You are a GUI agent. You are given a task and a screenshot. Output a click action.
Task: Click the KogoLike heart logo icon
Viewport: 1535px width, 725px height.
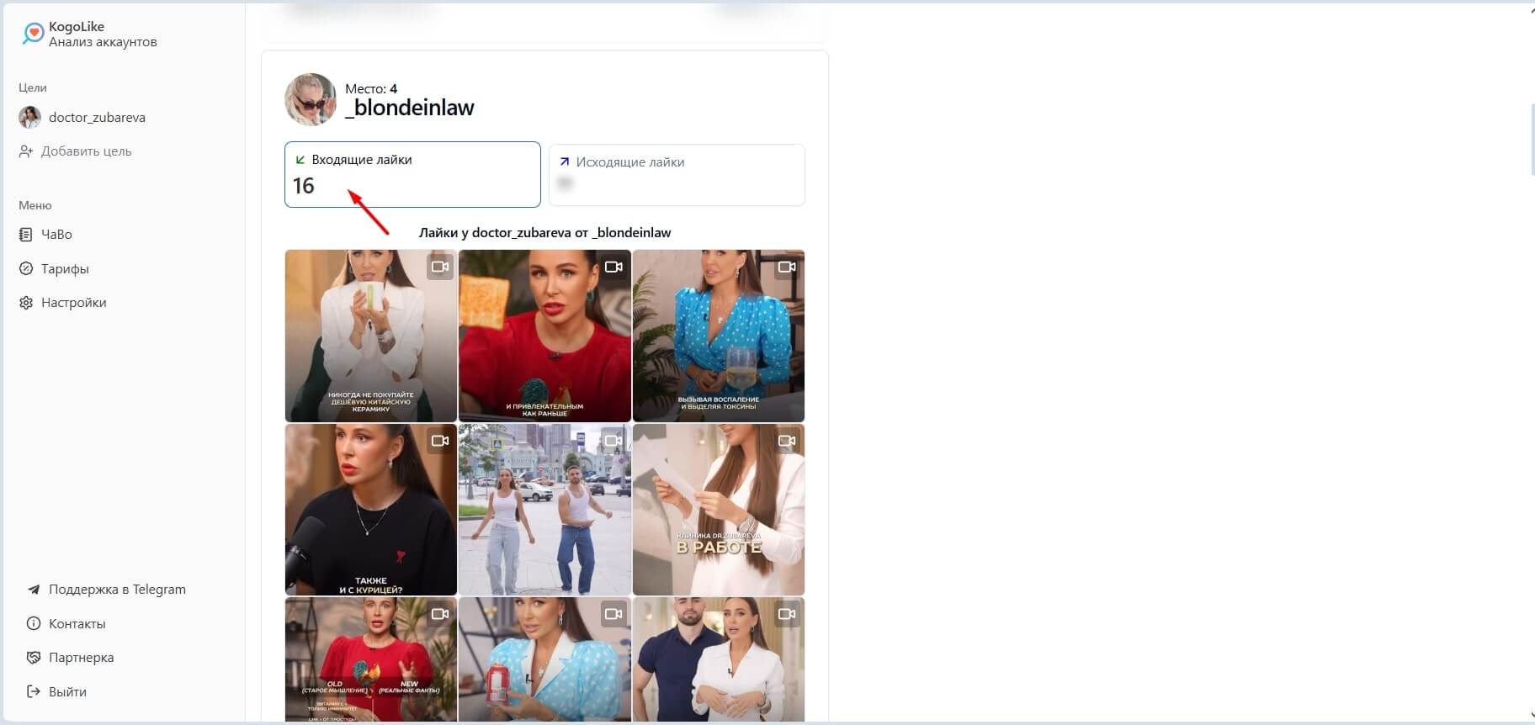[33, 34]
